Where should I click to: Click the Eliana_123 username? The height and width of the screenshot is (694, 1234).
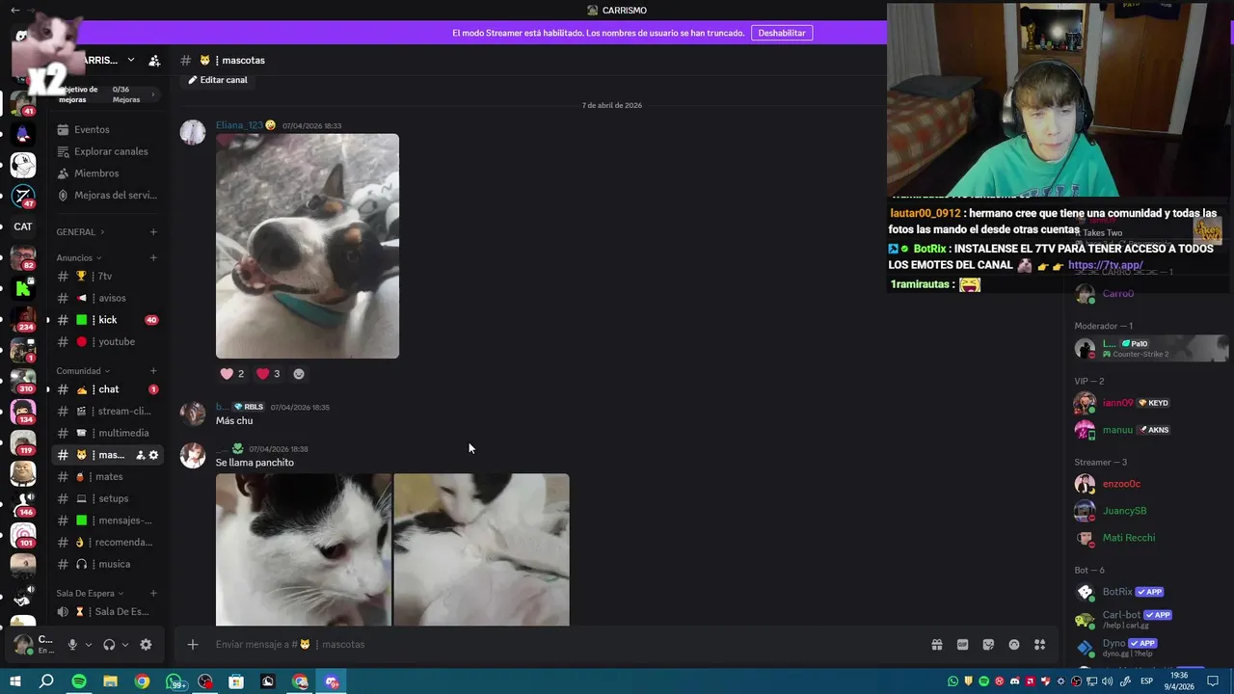pos(239,125)
